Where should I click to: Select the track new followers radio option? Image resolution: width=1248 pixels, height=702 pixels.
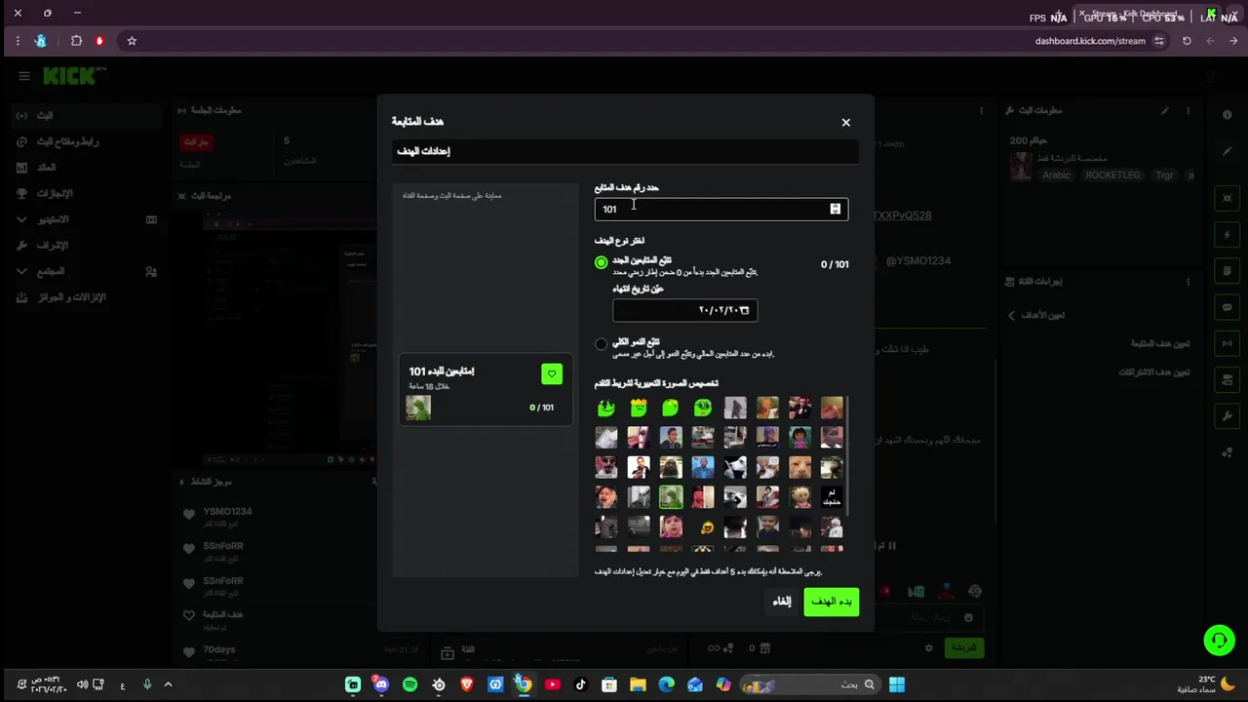pos(601,262)
